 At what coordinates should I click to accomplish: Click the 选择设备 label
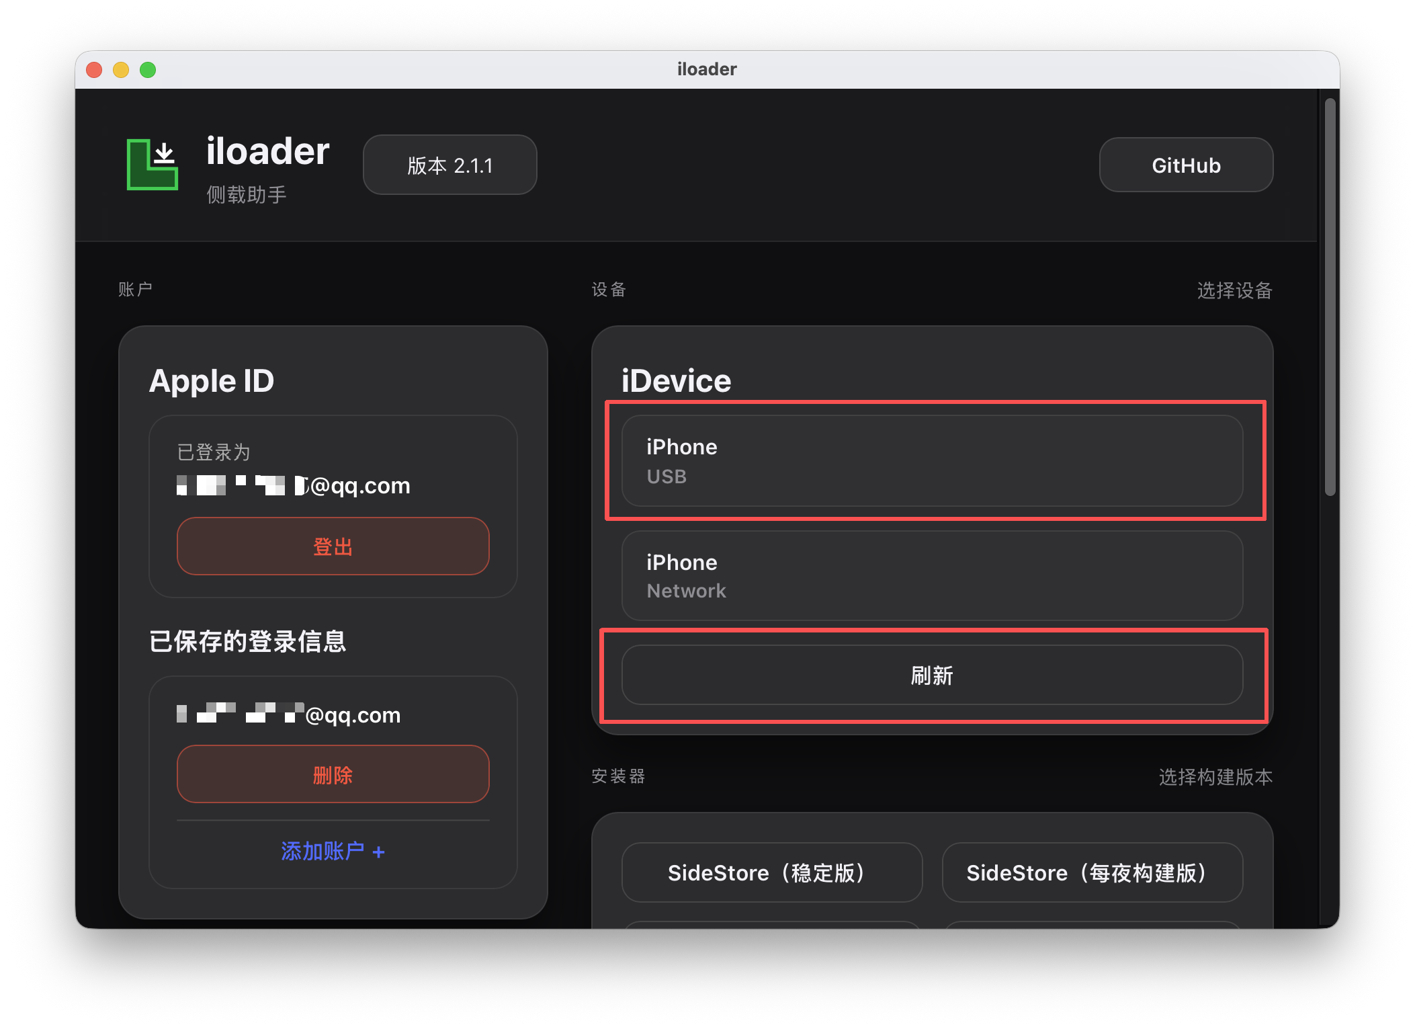[x=1234, y=290]
